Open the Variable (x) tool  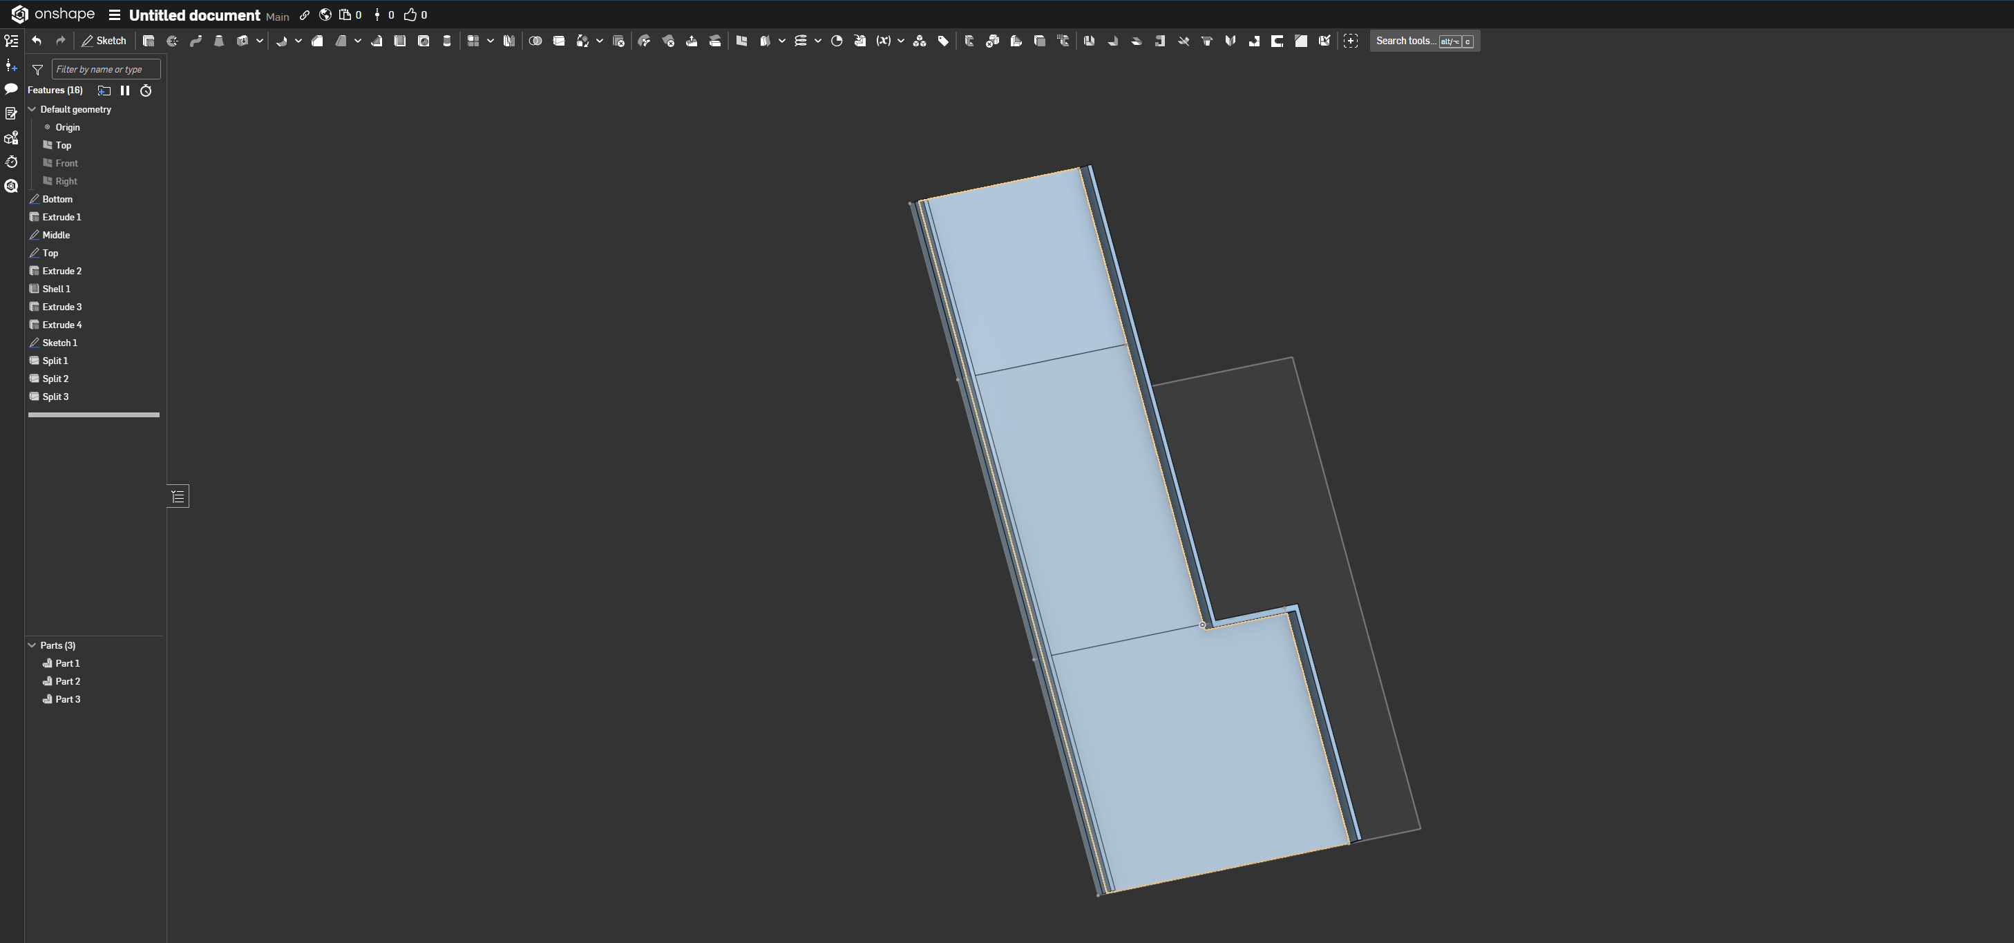(884, 41)
